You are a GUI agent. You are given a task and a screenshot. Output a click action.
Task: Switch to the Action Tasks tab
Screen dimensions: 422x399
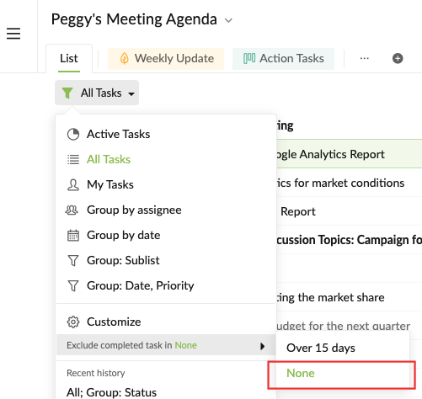pos(283,59)
